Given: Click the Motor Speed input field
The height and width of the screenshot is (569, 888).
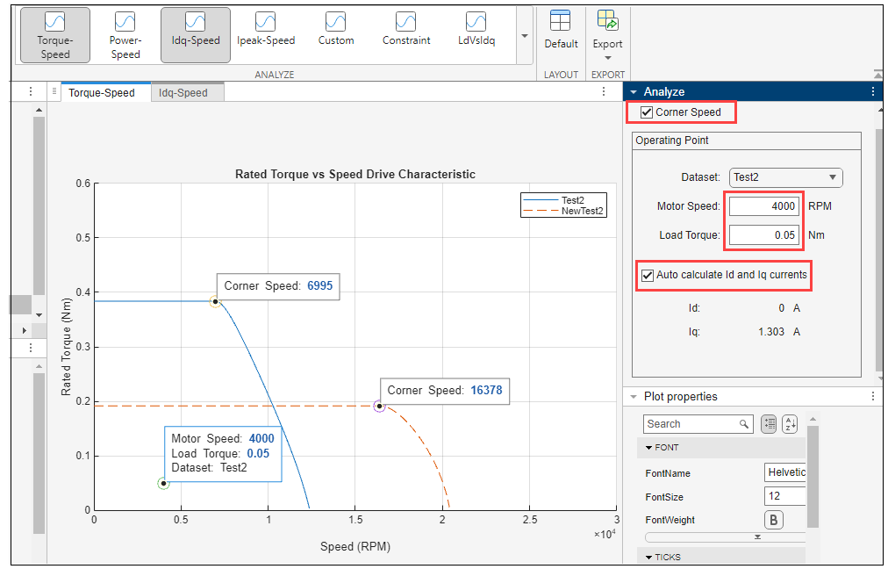Looking at the screenshot, I should tap(763, 206).
